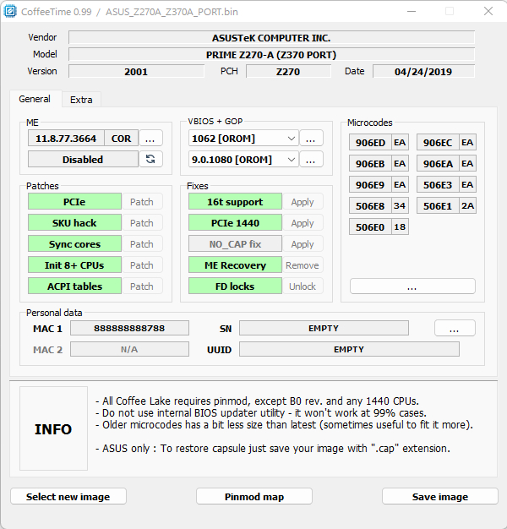Click the ME Recovery status indicator
507x529 pixels.
[235, 264]
